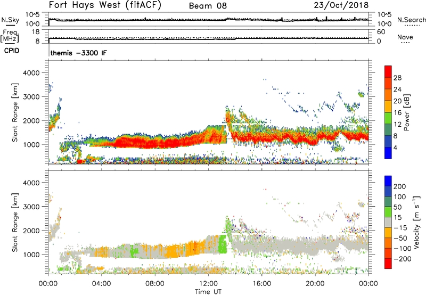This screenshot has width=426, height=295.
Task: Click the 'Freq. [MHz]' label
Action: [10, 36]
